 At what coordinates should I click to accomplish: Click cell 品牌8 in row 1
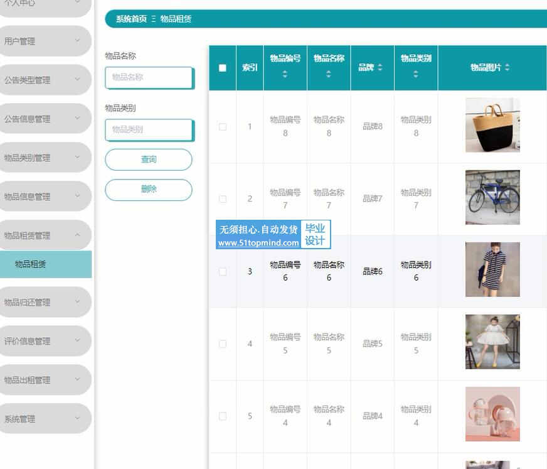pos(373,126)
